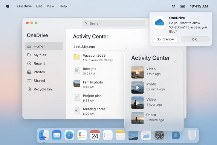Screen dimensions: 217x145
Task: Open the lined list app in dock
Action: (x=108, y=135)
